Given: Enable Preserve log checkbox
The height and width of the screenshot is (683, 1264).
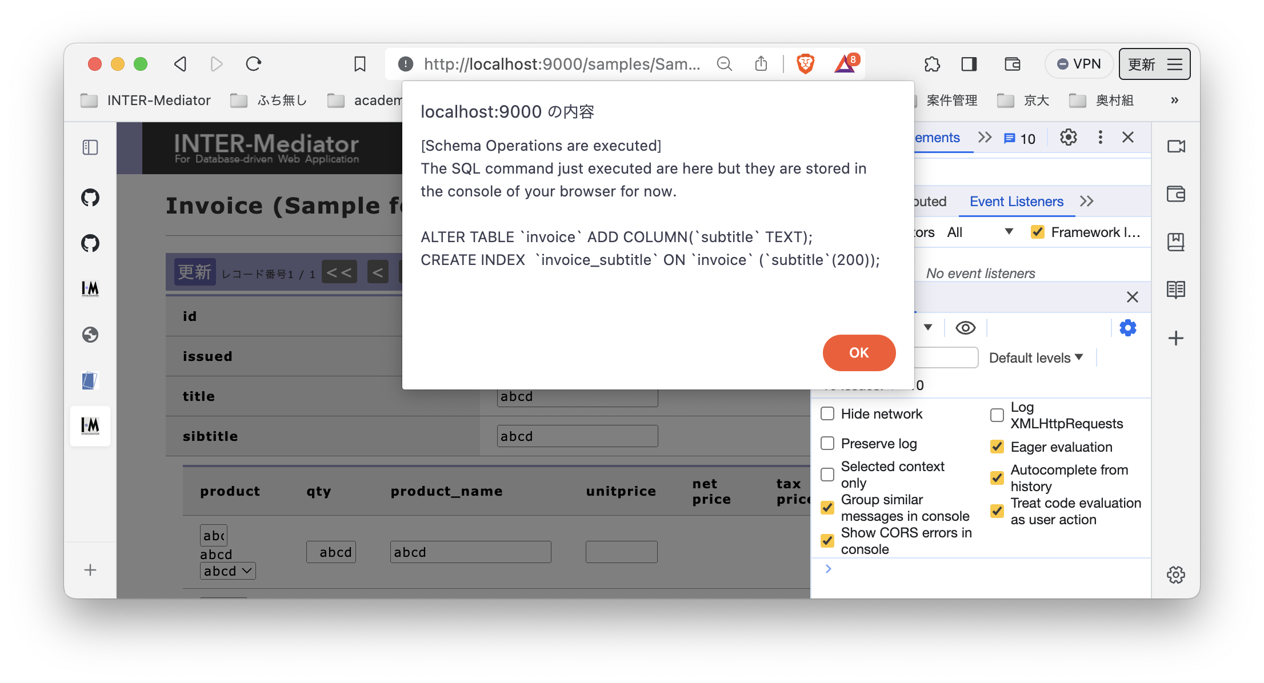Looking at the screenshot, I should [x=827, y=443].
